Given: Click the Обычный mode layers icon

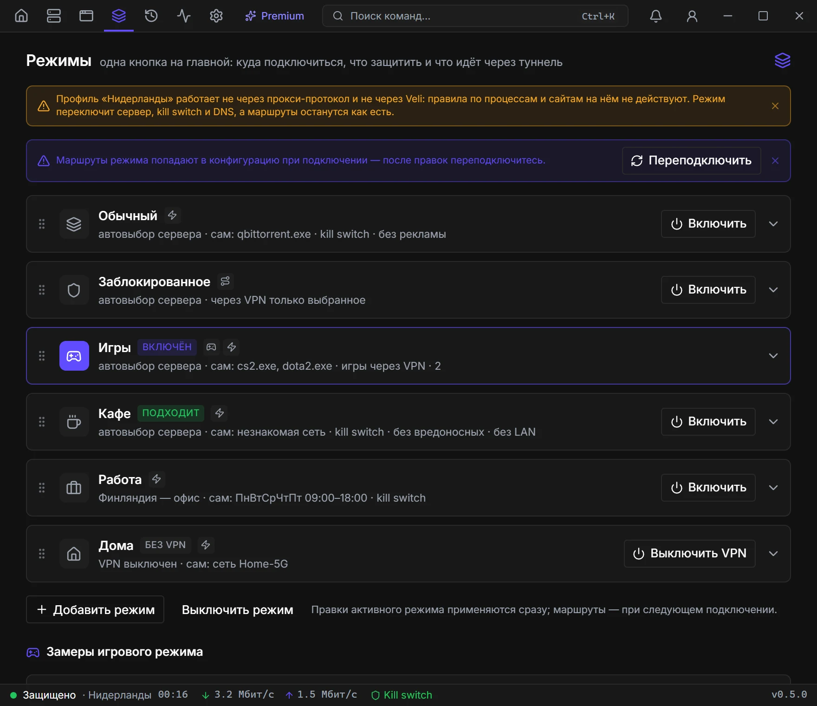Looking at the screenshot, I should [x=74, y=224].
